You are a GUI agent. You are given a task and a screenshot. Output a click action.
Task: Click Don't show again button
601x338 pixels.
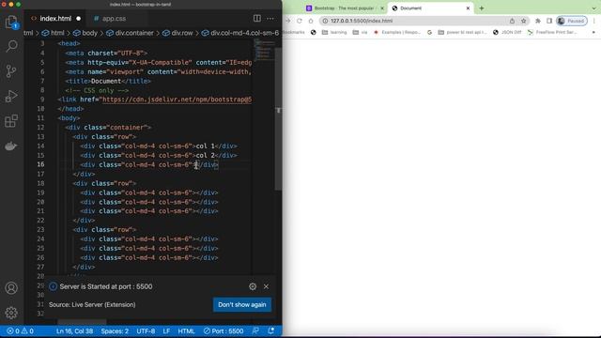[x=242, y=304]
